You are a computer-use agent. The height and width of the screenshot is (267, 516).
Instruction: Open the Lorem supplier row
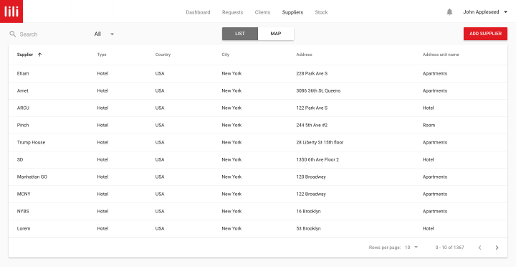[x=258, y=228]
